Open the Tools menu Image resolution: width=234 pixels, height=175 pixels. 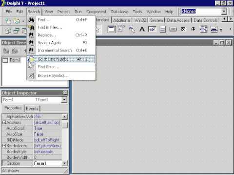click(137, 12)
